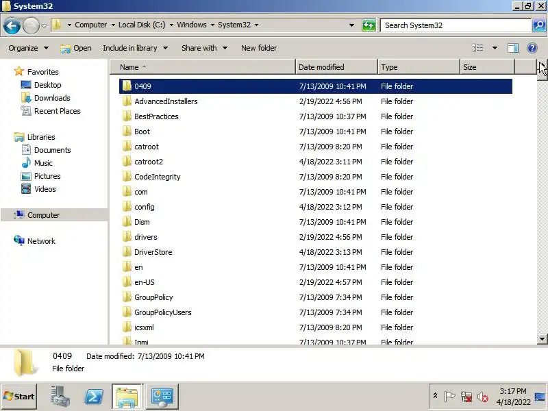Toggle the preview pane

(x=513, y=48)
